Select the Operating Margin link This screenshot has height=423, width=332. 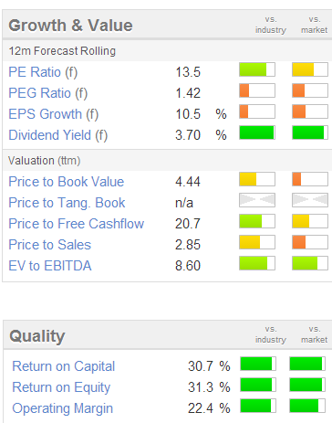click(x=63, y=408)
